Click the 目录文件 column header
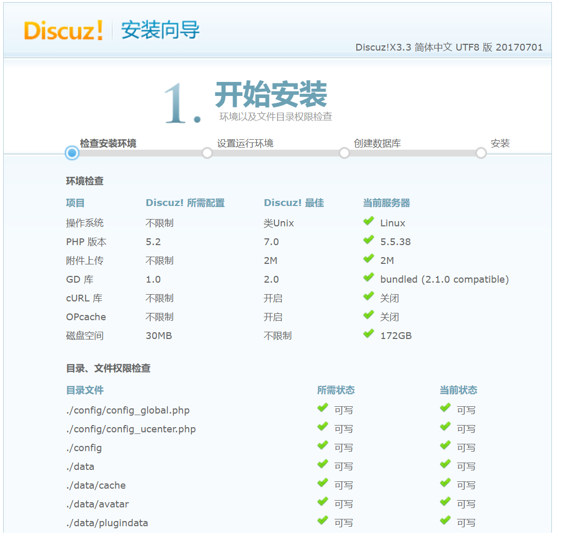The image size is (566, 533). pos(85,390)
